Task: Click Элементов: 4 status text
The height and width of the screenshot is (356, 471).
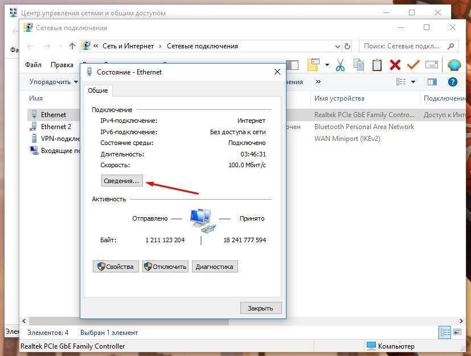Action: (x=48, y=333)
